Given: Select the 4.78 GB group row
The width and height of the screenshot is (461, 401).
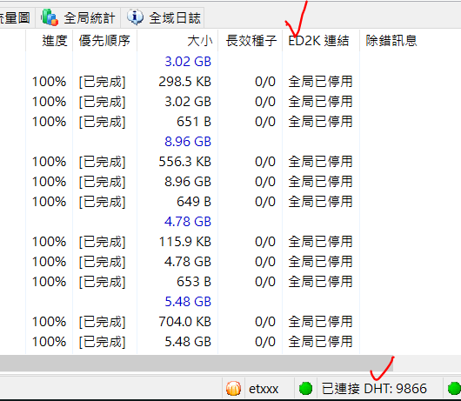Looking at the screenshot, I should [230, 222].
